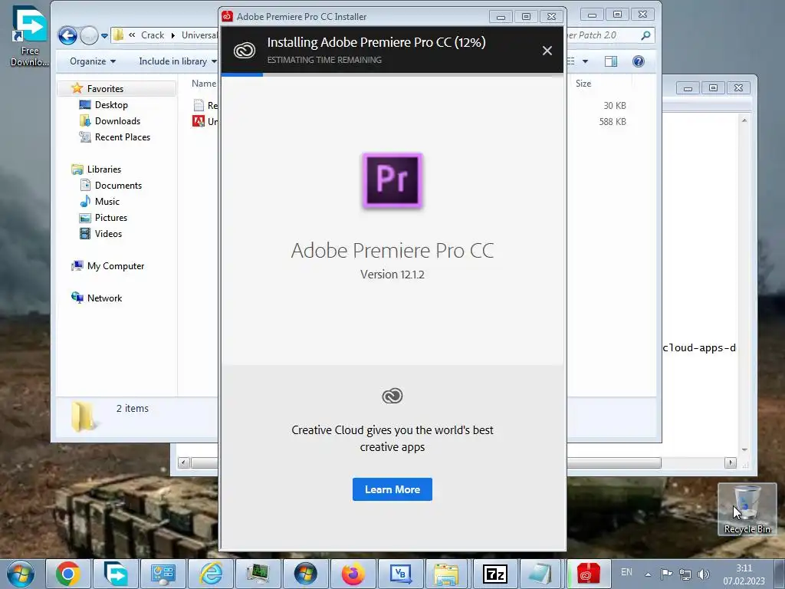Screen dimensions: 785x589
Task: Open the VirtualBox taskbar icon
Action: (400, 574)
